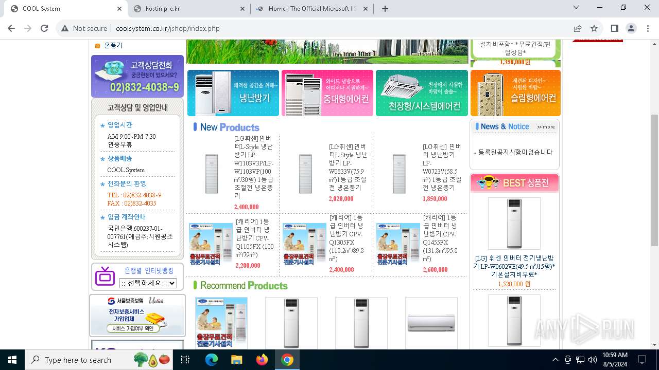Click the LP-W0723V product image
Screen dimensions: 659x370
pos(399,174)
